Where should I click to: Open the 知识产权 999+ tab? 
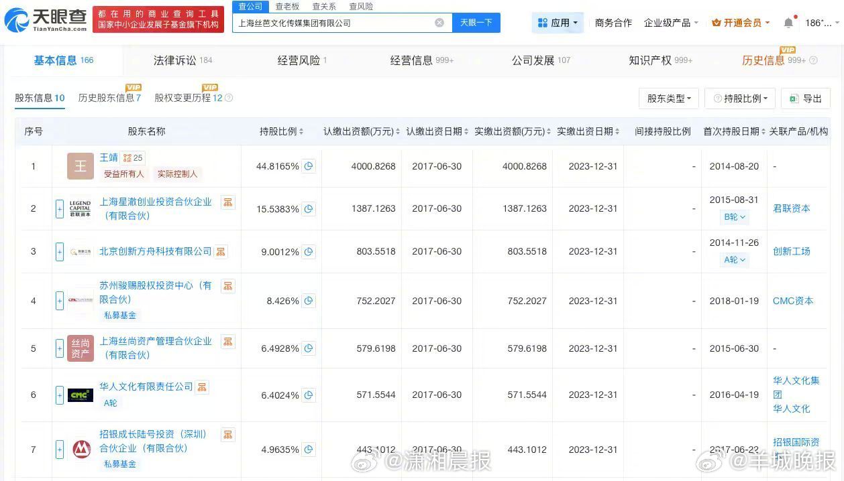click(660, 60)
